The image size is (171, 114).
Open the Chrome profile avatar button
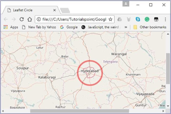126,4
